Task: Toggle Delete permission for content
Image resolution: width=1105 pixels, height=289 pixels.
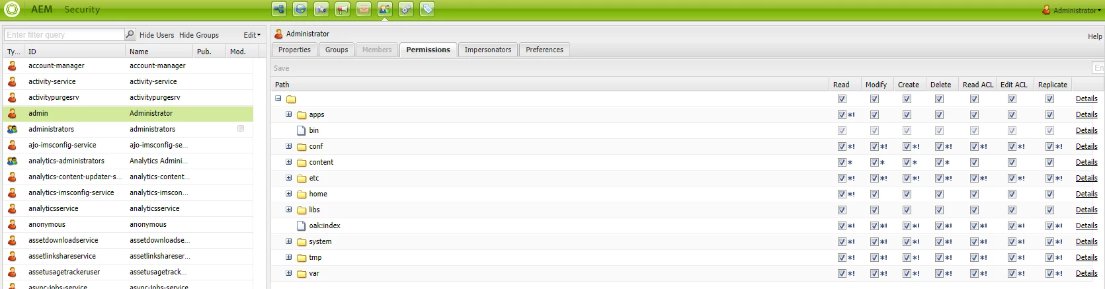Action: [939, 162]
